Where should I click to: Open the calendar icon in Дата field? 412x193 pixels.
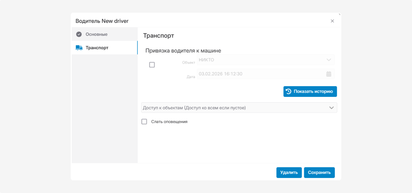point(329,74)
